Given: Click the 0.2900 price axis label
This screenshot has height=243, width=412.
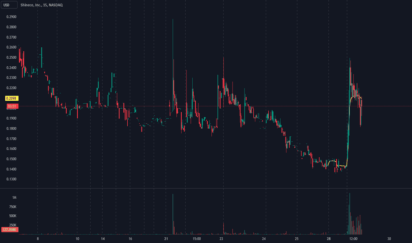Looking at the screenshot, I should click(x=11, y=17).
